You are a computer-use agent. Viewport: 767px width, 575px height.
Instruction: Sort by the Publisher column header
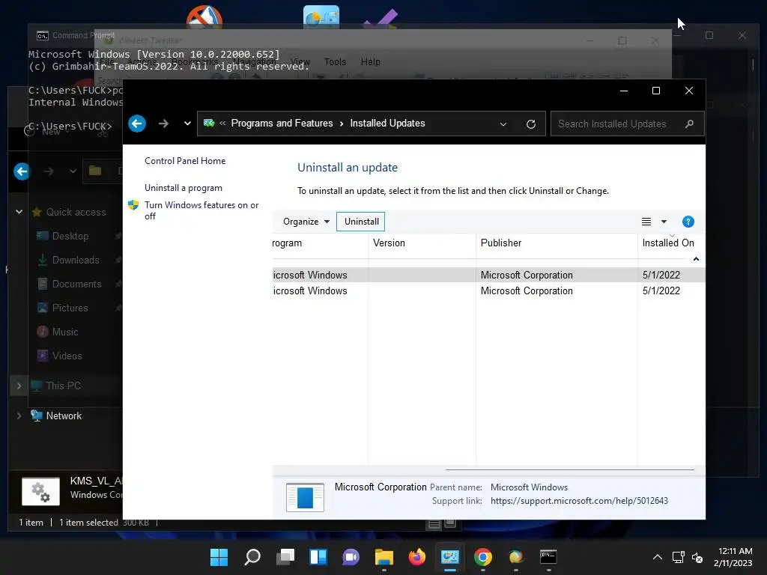coord(557,243)
